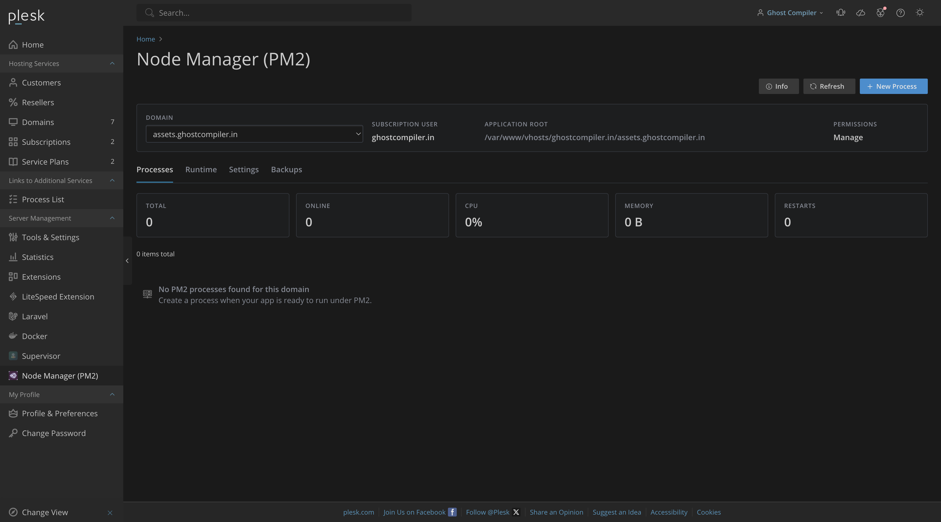Open Laravel toolkit
Viewport: 941px width, 522px height.
pos(61,316)
